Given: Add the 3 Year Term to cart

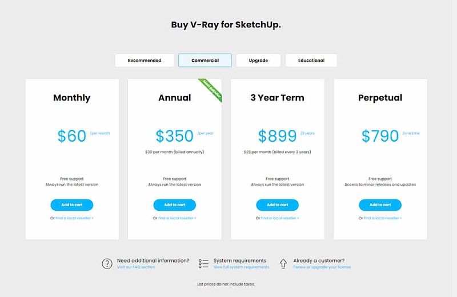Looking at the screenshot, I should pyautogui.click(x=277, y=204).
